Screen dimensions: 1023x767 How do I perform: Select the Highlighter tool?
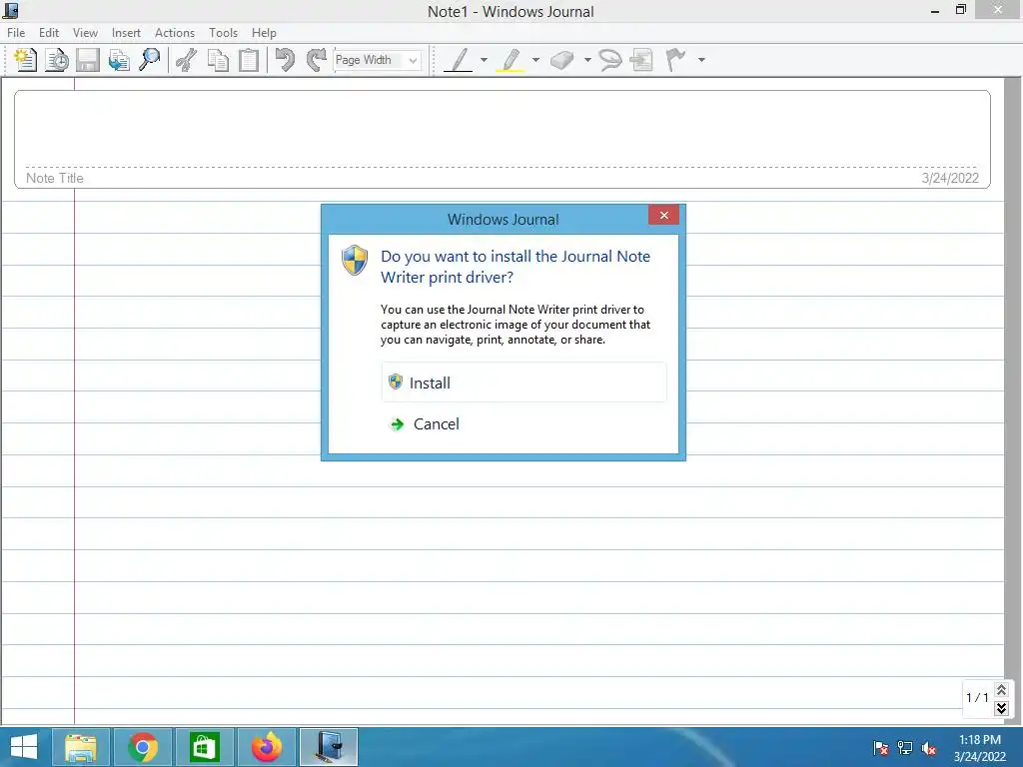(511, 60)
